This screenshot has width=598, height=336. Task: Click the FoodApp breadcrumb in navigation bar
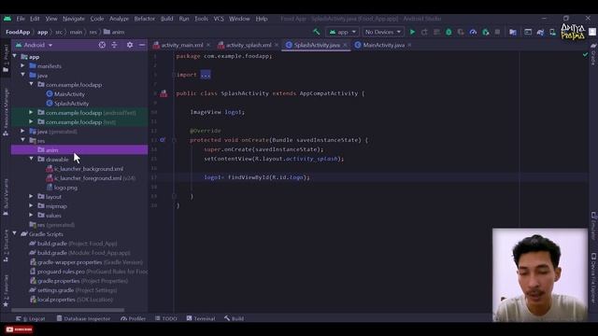tap(18, 32)
